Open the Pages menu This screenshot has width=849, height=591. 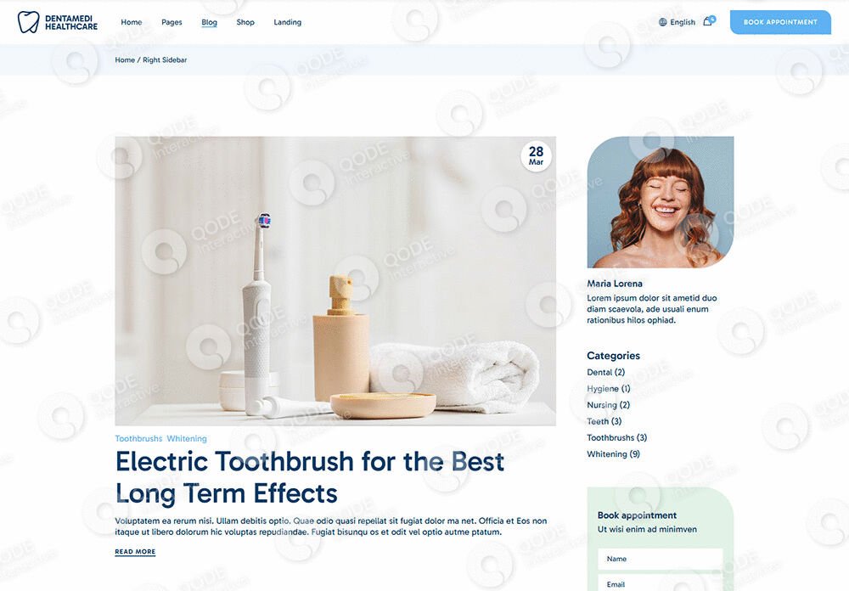171,22
